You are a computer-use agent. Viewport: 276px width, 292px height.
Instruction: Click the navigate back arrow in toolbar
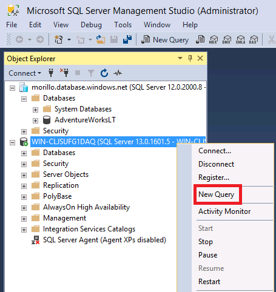[x=19, y=39]
